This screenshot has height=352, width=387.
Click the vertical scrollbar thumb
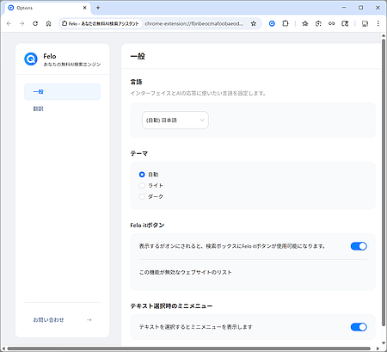pos(384,182)
